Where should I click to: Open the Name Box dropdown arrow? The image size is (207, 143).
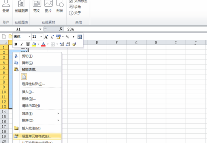pyautogui.click(x=40, y=29)
